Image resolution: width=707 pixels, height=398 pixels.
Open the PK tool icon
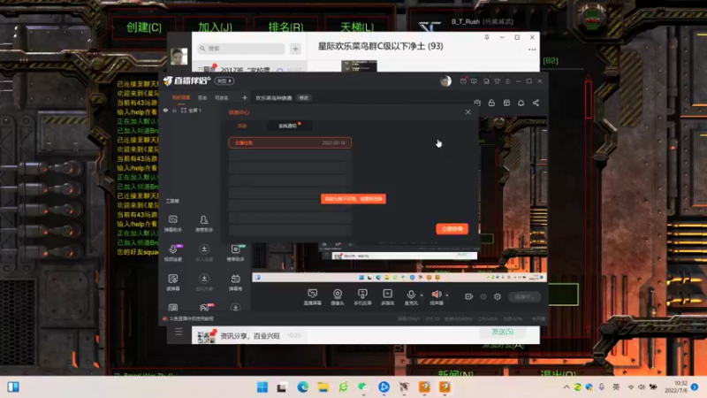(x=205, y=307)
